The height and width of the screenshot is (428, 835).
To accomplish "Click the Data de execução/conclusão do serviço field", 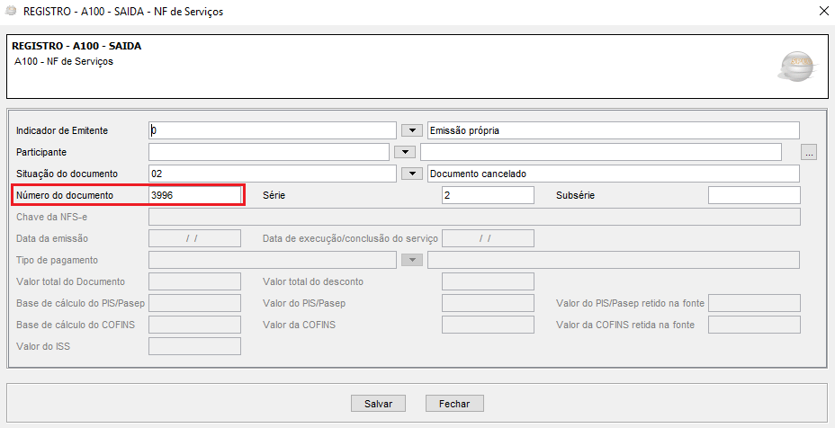I will pyautogui.click(x=488, y=238).
